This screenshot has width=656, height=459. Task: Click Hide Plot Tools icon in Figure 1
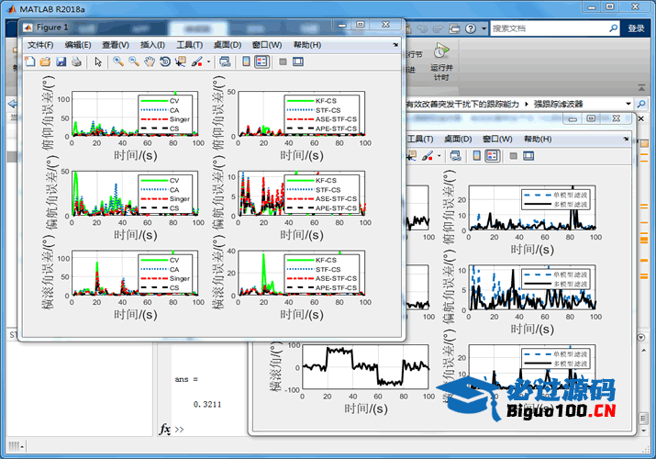pos(283,62)
